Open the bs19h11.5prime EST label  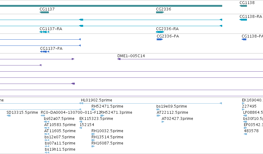coord(60,149)
